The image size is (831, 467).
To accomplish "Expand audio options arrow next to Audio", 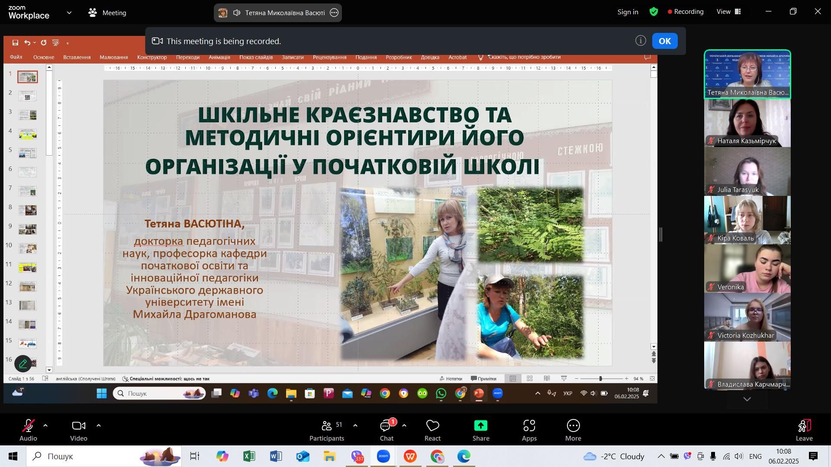I will click(45, 426).
